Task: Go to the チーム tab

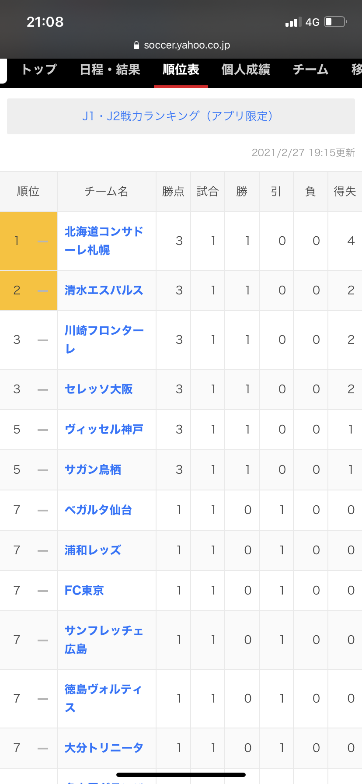Action: click(310, 70)
